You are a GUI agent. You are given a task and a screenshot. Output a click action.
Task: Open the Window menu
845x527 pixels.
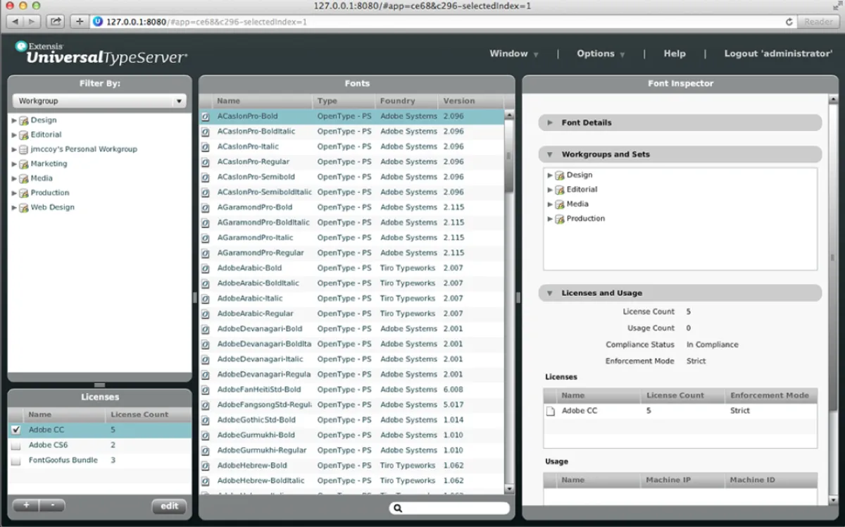pyautogui.click(x=514, y=54)
